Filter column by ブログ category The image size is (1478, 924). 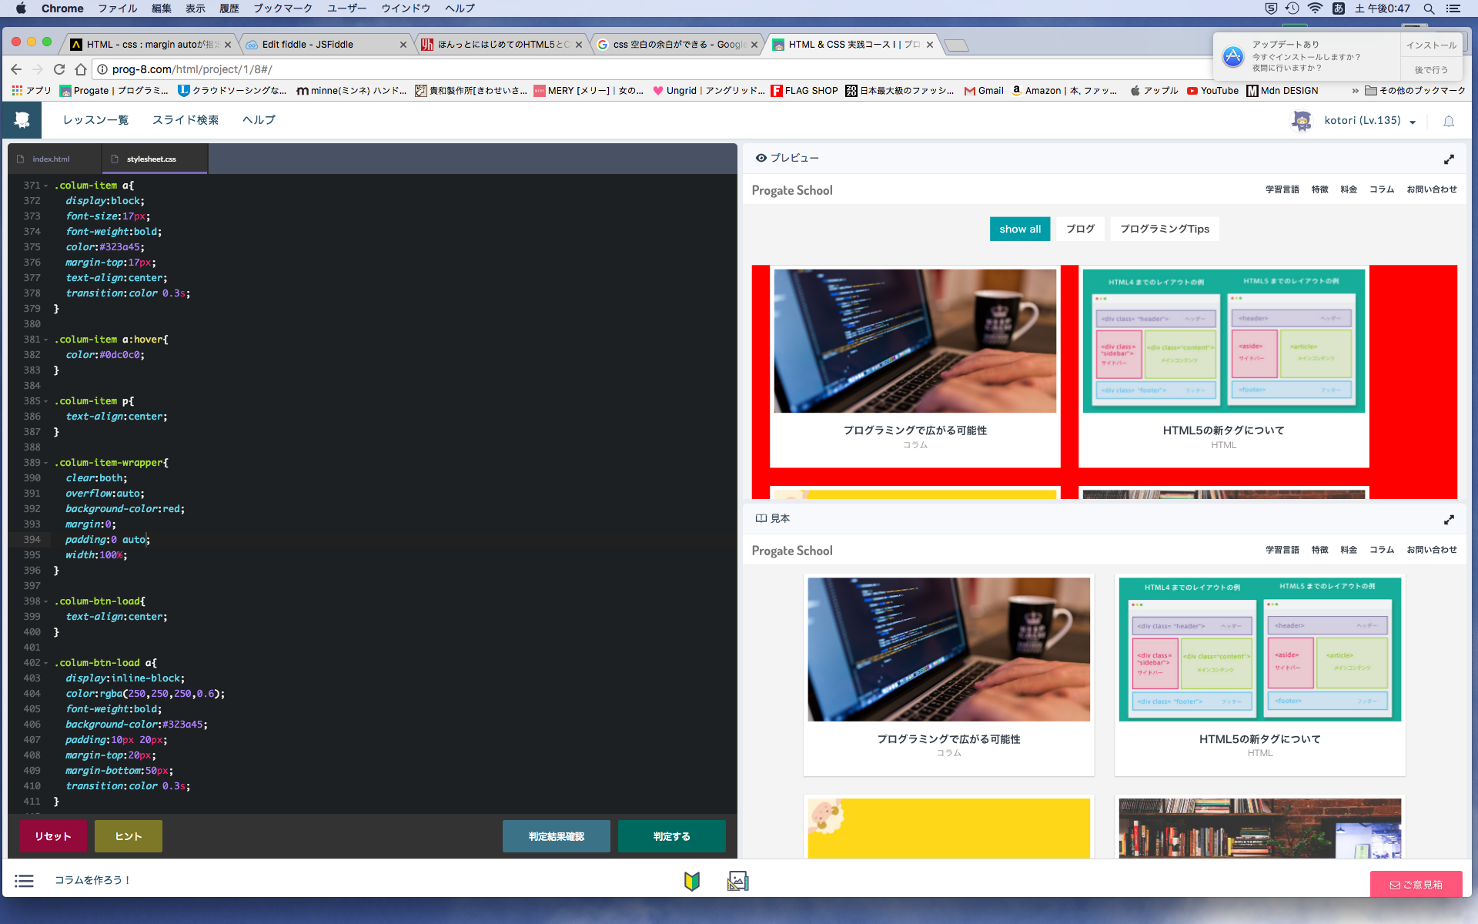[x=1080, y=229]
